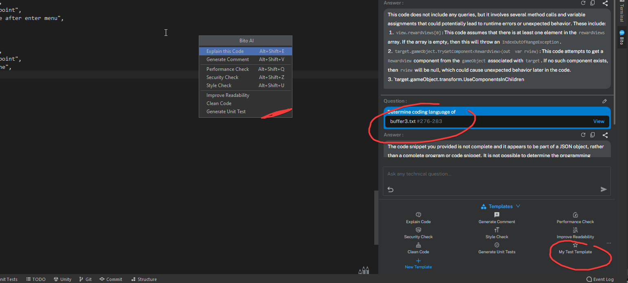Open the Generate Comment template icon
This screenshot has height=283, width=628.
[x=497, y=215]
